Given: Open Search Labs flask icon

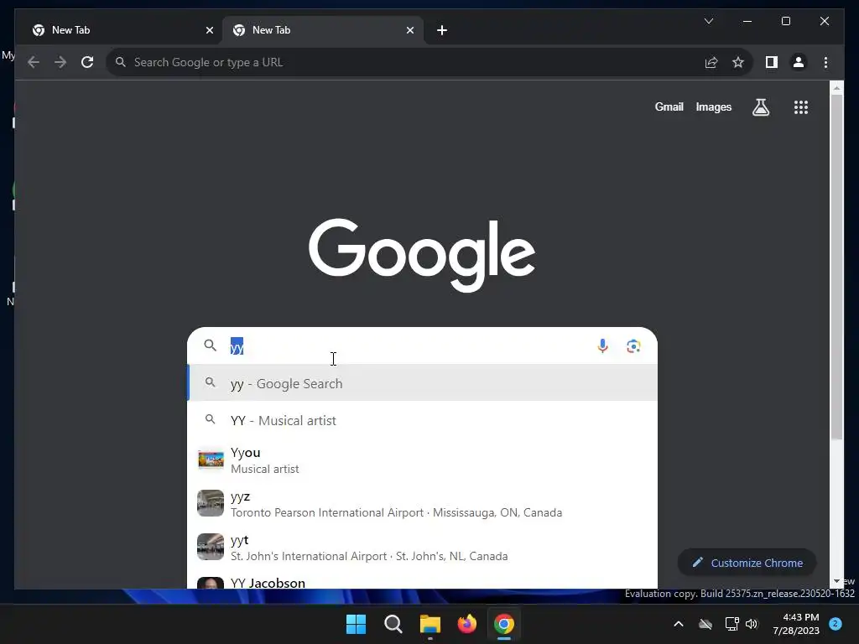Looking at the screenshot, I should tap(760, 107).
